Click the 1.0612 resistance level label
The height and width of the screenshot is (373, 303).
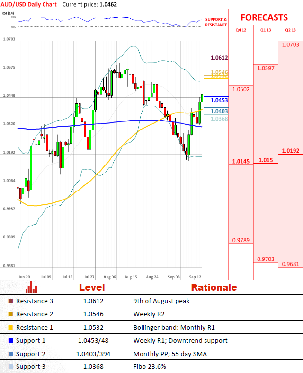219,58
